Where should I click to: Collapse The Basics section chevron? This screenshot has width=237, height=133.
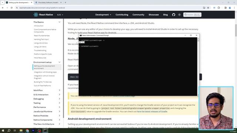(59, 22)
